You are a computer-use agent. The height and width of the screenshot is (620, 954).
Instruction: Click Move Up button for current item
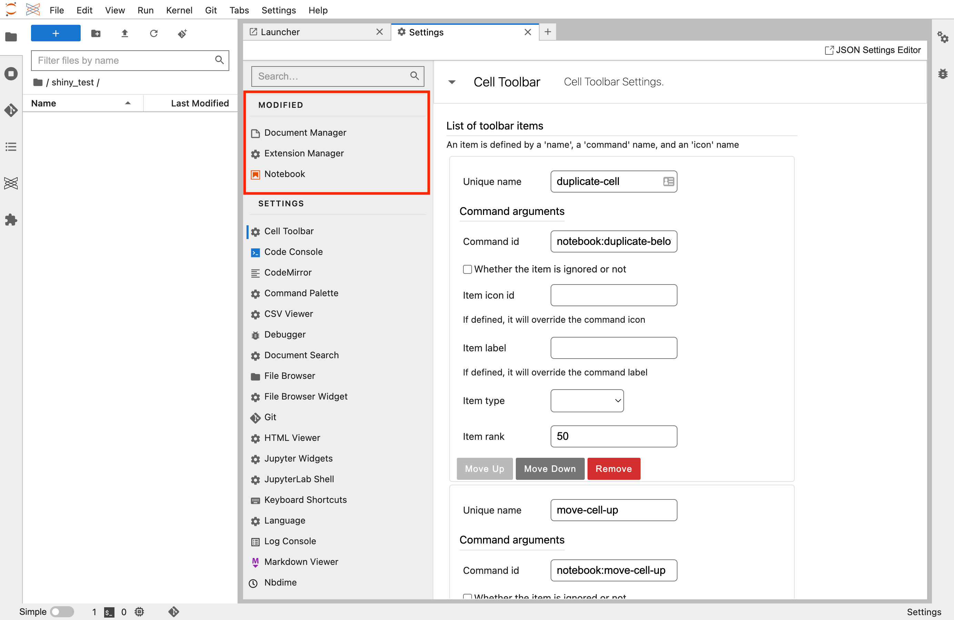(x=485, y=469)
